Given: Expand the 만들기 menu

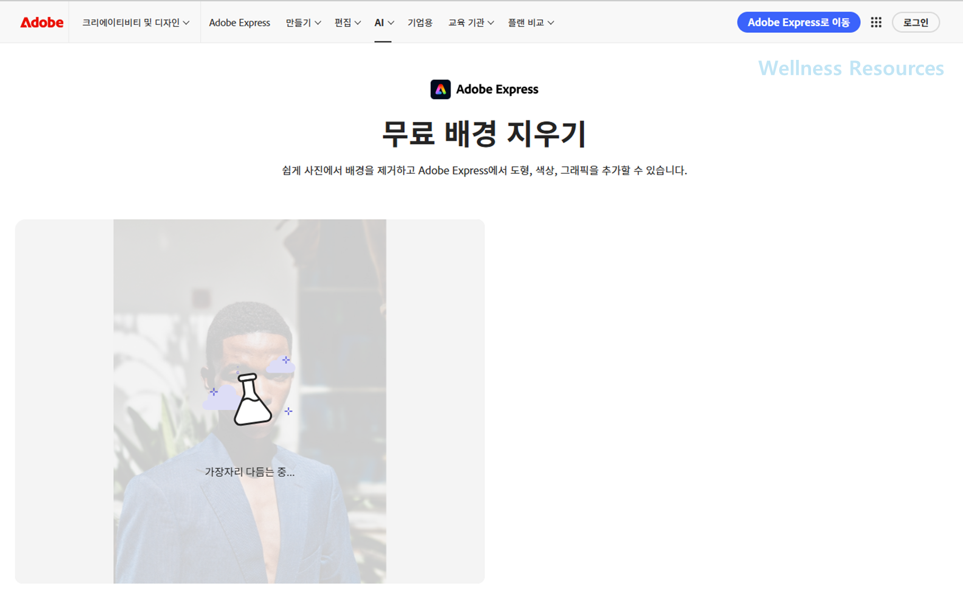Looking at the screenshot, I should click(x=303, y=22).
